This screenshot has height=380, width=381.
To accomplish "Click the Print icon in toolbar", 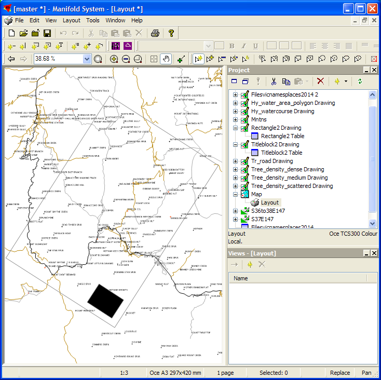I will pyautogui.click(x=155, y=33).
